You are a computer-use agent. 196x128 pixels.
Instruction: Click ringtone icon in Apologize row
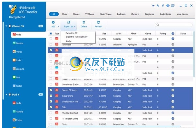pos(173,44)
